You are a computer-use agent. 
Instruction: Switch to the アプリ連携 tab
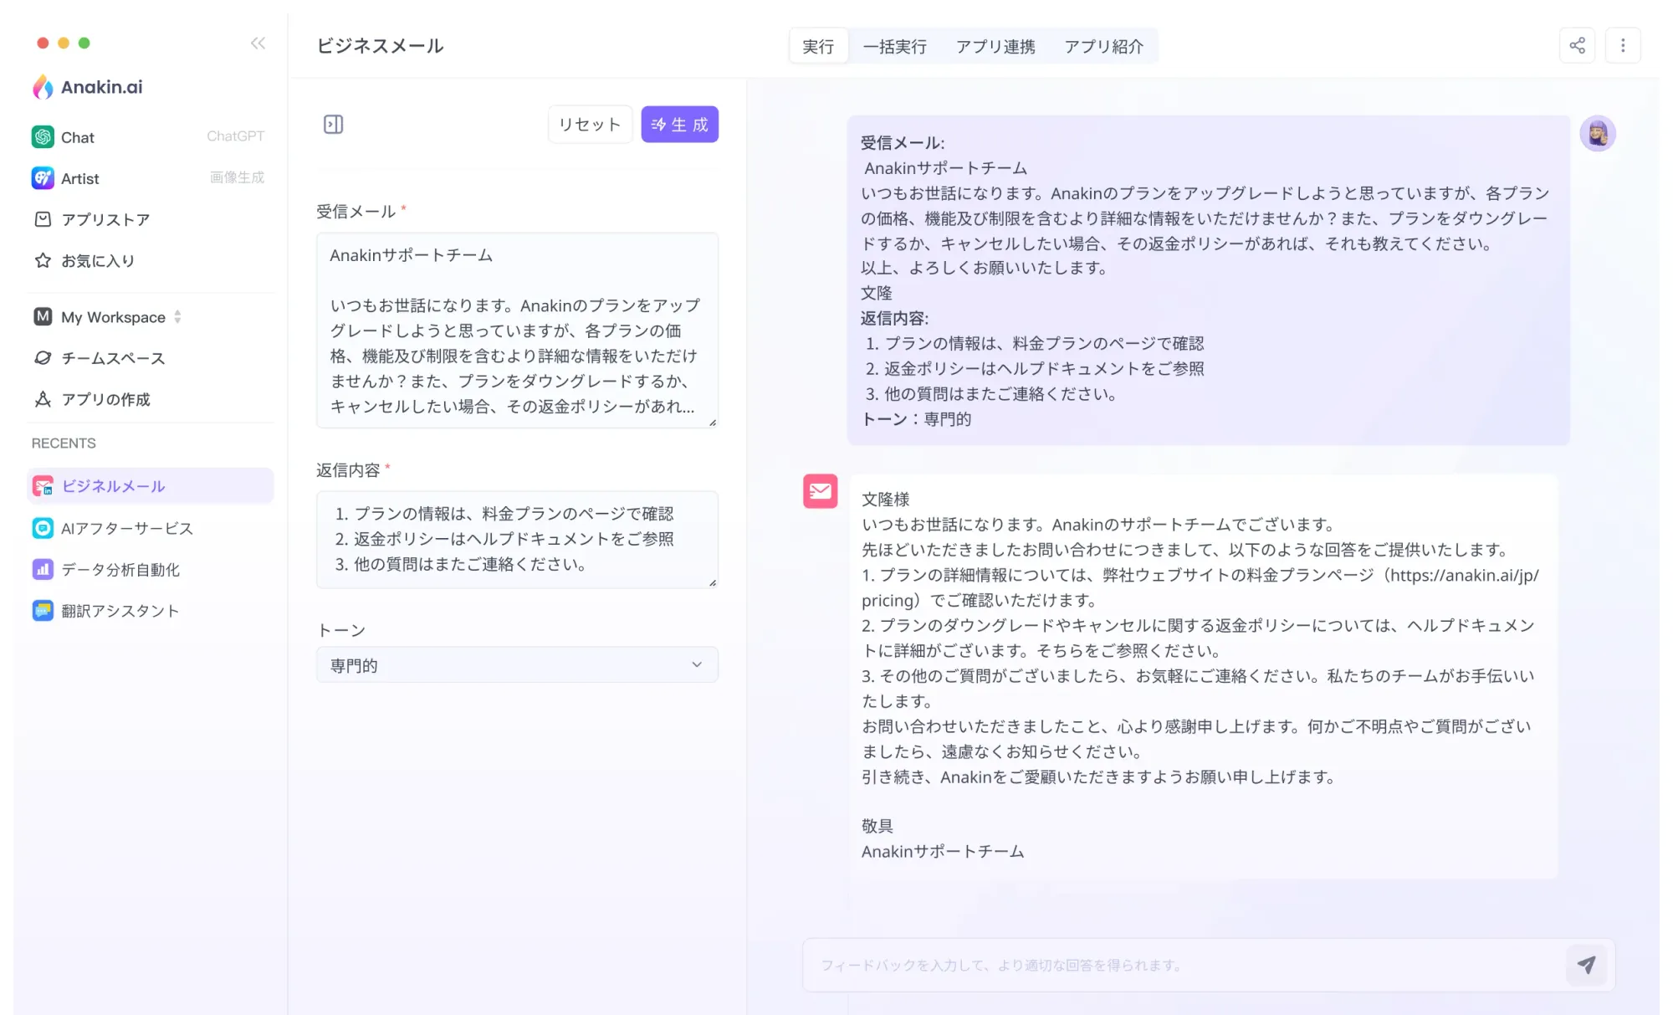995,46
